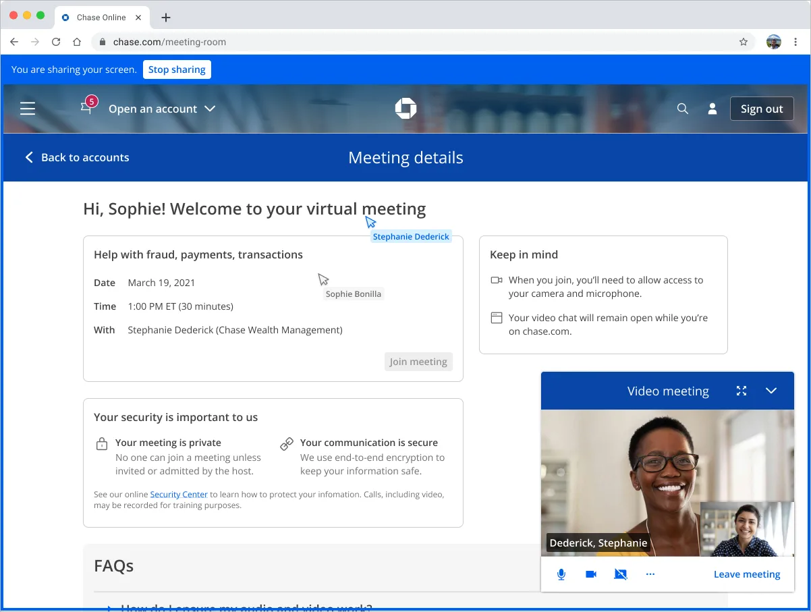Open the notifications icon with badge 5
811x612 pixels.
(x=88, y=105)
